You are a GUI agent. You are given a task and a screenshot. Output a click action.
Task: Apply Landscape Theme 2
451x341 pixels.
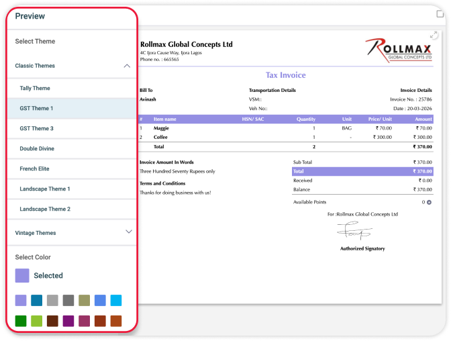pyautogui.click(x=44, y=209)
